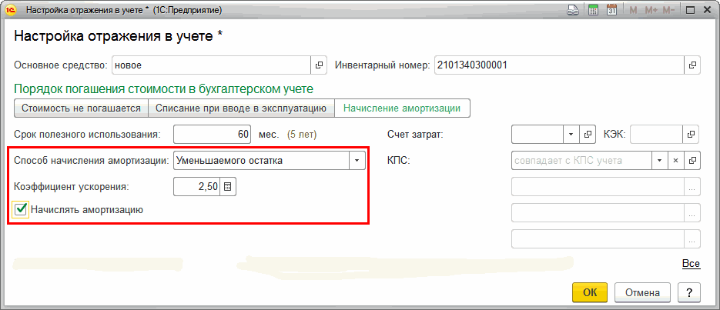This screenshot has width=720, height=310.
Task: Open the calculator from title bar
Action: pyautogui.click(x=593, y=11)
